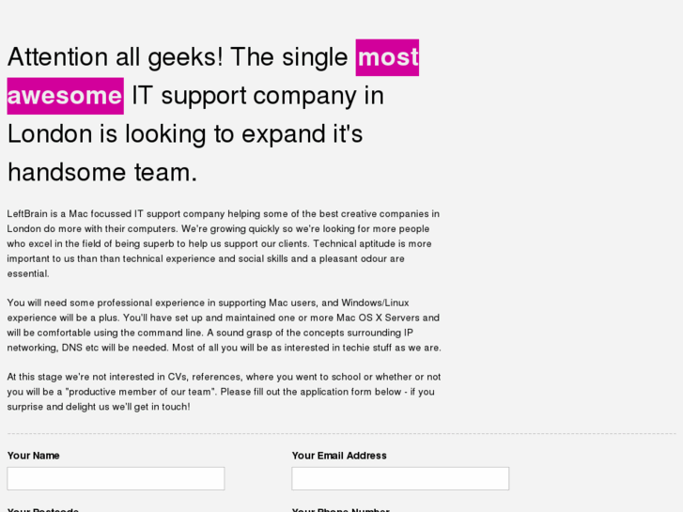Click the heading line "London is looking to expand it's"

185,134
